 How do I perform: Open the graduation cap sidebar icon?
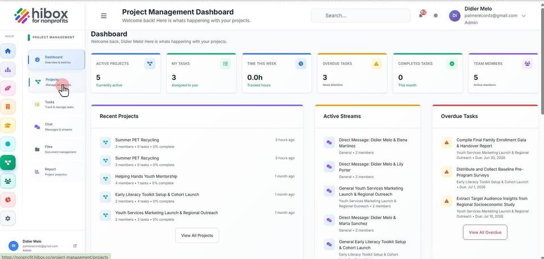point(7,125)
